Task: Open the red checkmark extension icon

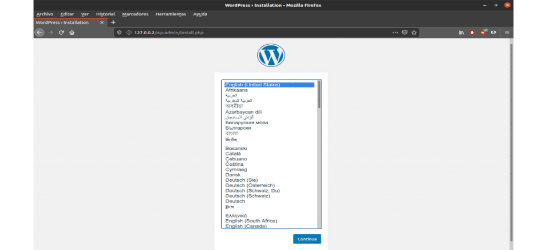Action: click(x=483, y=32)
